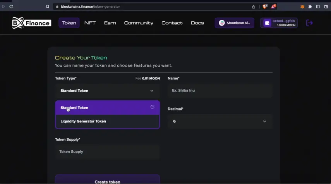Open the Docs link
The height and width of the screenshot is (184, 331).
[x=197, y=23]
